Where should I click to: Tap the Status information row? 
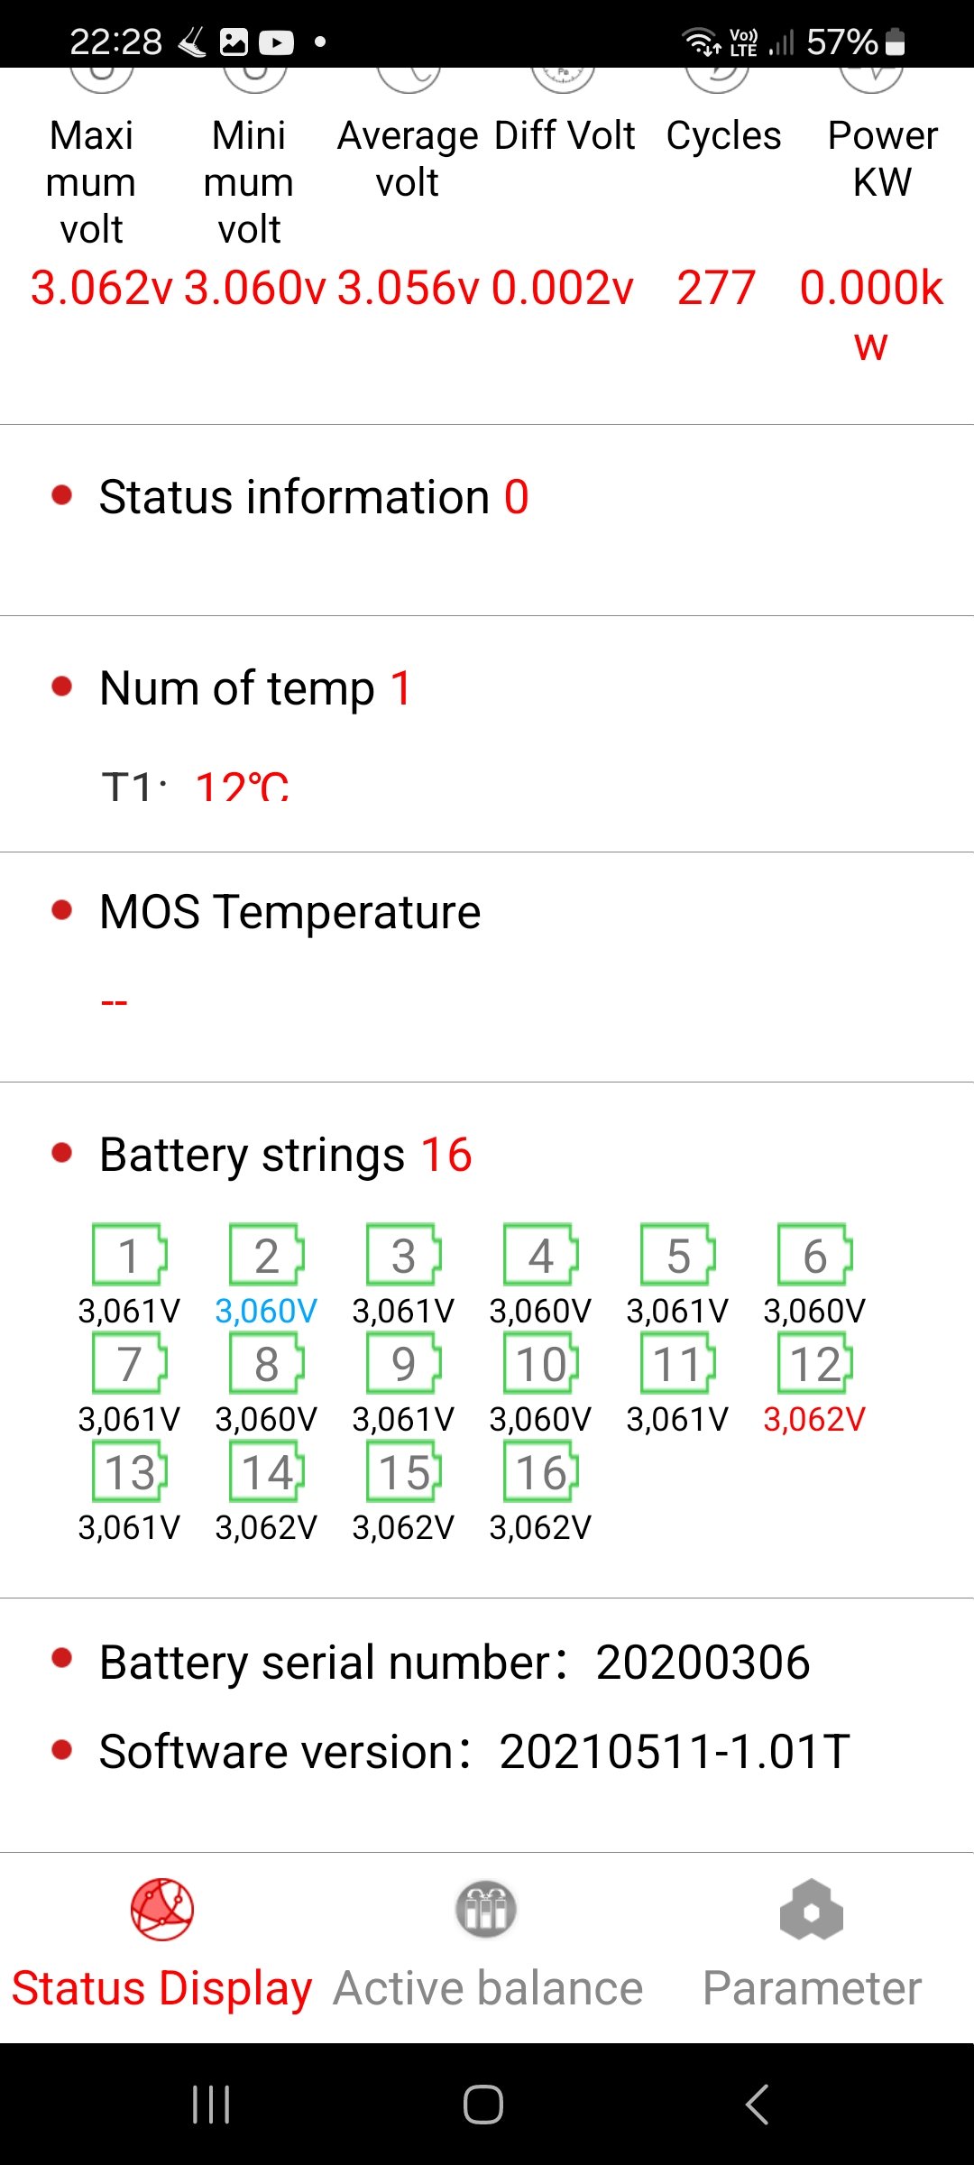pos(487,521)
